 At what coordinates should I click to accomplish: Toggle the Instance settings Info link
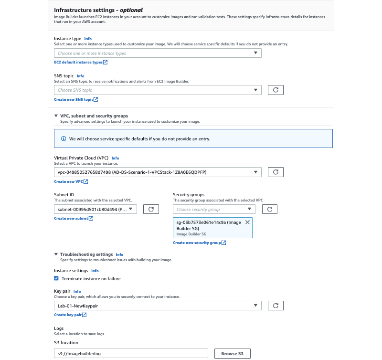pyautogui.click(x=95, y=271)
